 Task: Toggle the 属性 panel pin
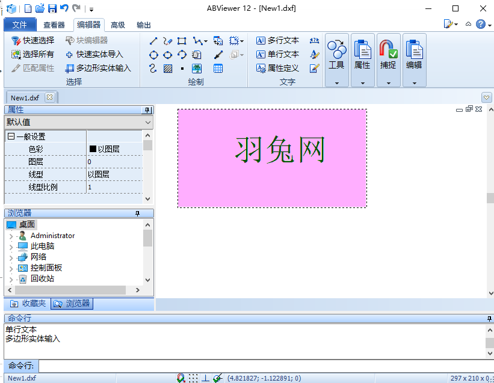147,109
